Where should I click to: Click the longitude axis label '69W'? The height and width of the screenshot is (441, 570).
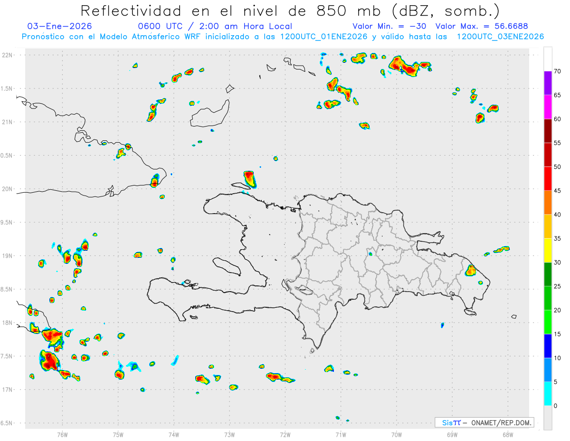452,434
